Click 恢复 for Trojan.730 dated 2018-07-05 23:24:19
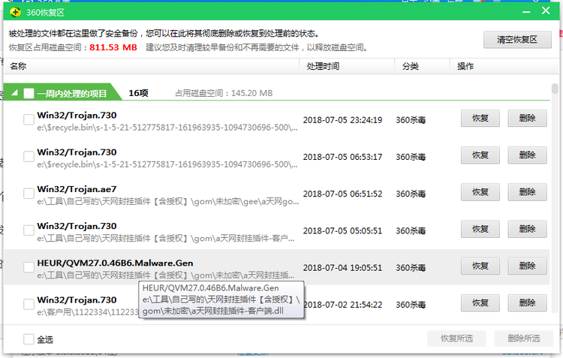 point(480,119)
